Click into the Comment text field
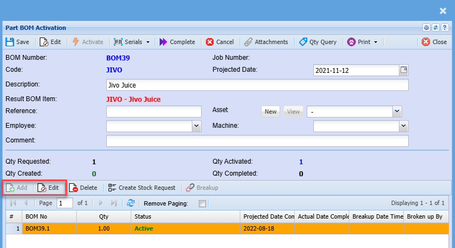 257,141
